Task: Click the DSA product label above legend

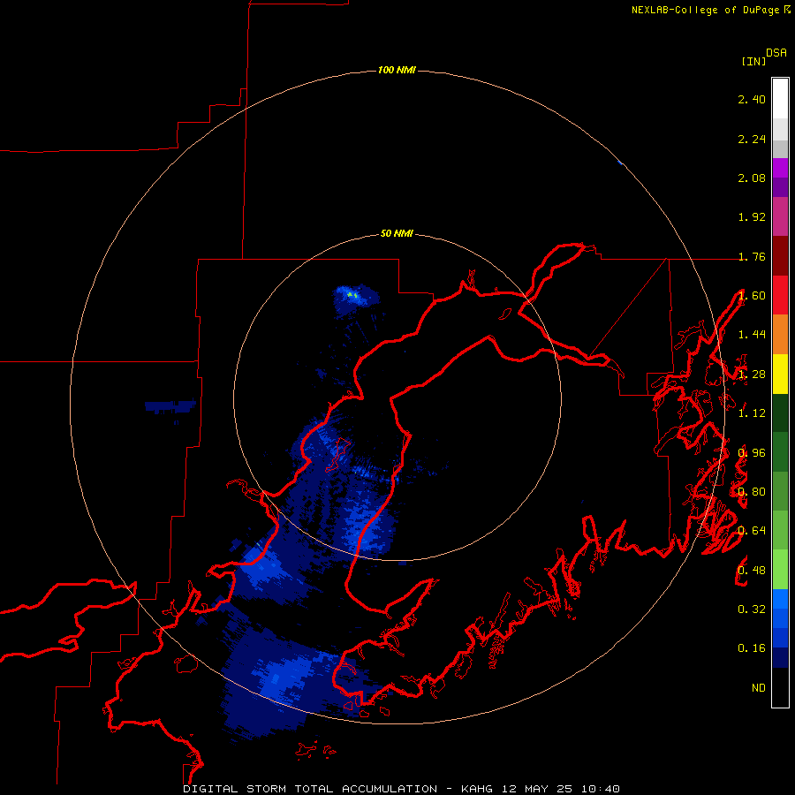Action: click(x=776, y=52)
